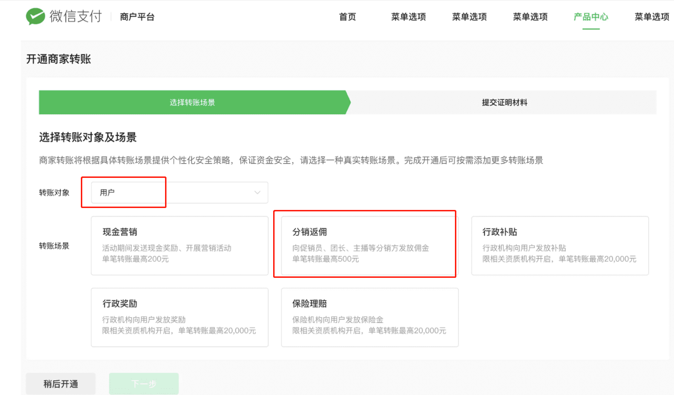Click the green 下一步 button
The width and height of the screenshot is (674, 395).
pyautogui.click(x=144, y=384)
